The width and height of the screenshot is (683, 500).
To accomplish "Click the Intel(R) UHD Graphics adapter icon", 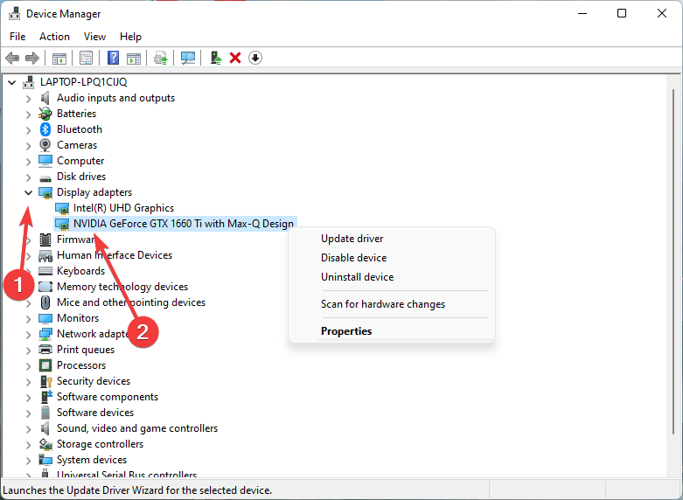I will click(62, 208).
